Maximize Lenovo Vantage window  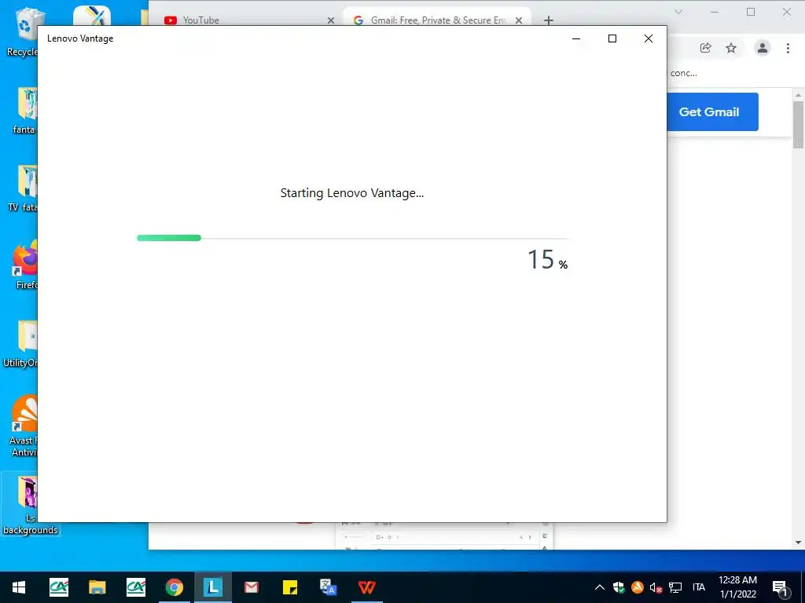click(x=612, y=38)
